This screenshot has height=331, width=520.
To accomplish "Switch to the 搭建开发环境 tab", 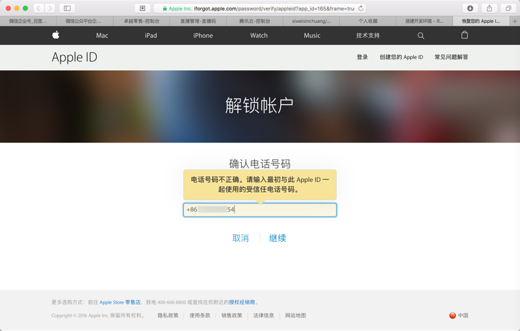I will coord(424,21).
